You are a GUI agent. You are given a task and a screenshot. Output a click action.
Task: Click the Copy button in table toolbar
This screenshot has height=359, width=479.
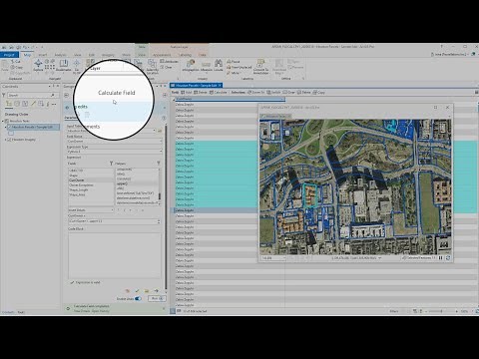(x=318, y=92)
